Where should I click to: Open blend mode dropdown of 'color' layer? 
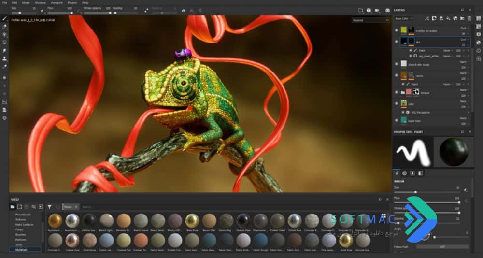click(465, 101)
